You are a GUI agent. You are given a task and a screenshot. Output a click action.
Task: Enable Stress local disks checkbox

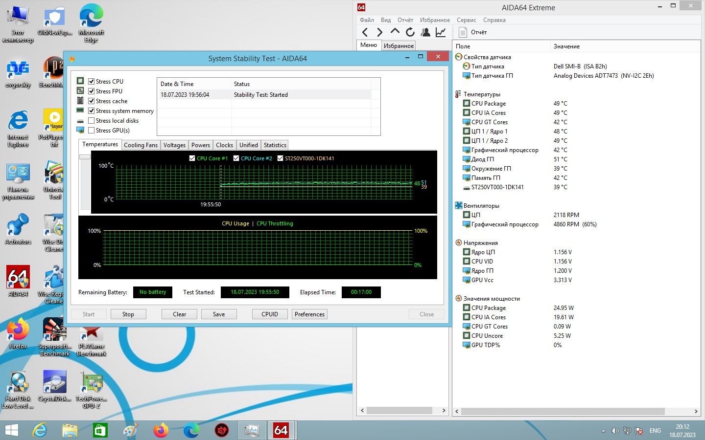point(91,120)
